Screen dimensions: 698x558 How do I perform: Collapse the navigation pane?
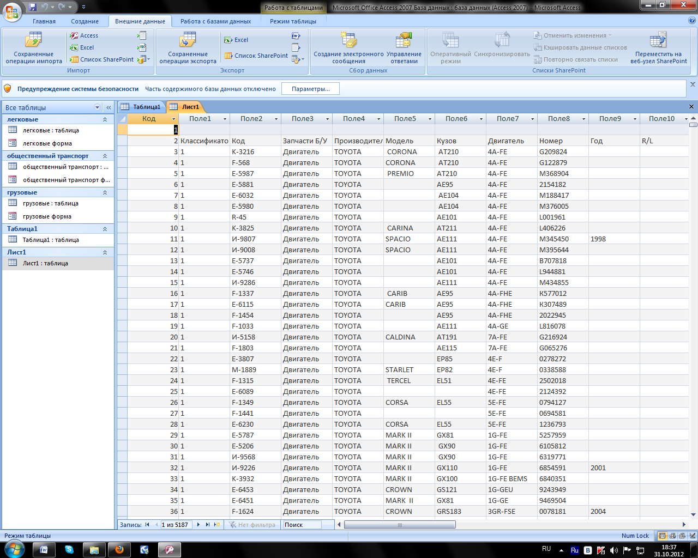pos(109,107)
